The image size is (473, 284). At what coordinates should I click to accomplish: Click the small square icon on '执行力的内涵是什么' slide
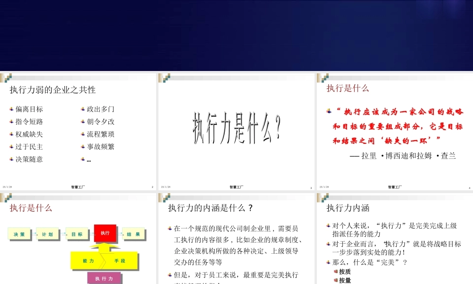coord(166,198)
